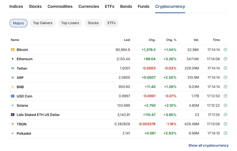The image size is (237, 151).
Task: Click the Polkadot coin icon
Action: coord(13,133)
